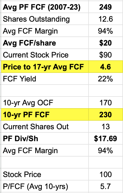Click the highlighted 4.6 value cell
123x193 pixels.
click(106, 67)
